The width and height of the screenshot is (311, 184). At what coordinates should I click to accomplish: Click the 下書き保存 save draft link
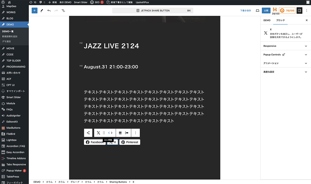(x=245, y=11)
